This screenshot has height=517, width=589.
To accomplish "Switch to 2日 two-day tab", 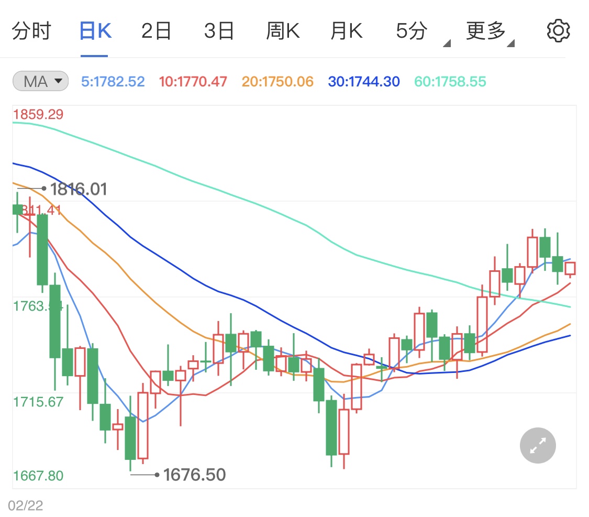I will [156, 30].
